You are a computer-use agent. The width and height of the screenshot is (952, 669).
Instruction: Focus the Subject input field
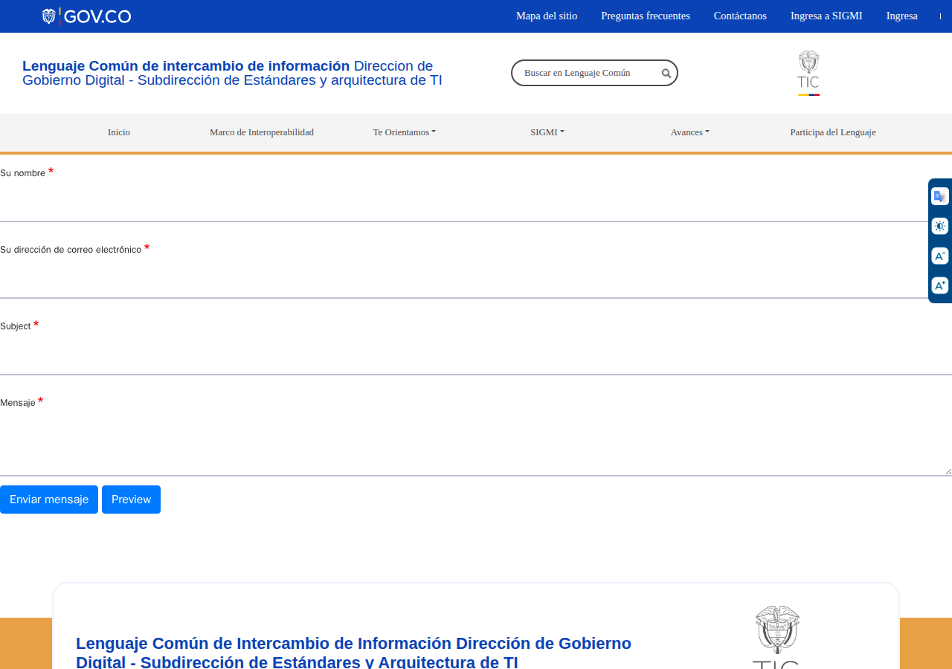(476, 355)
